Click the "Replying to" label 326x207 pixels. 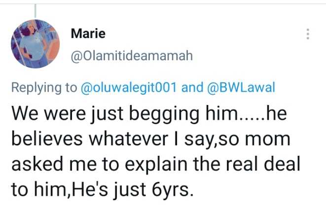44,88
